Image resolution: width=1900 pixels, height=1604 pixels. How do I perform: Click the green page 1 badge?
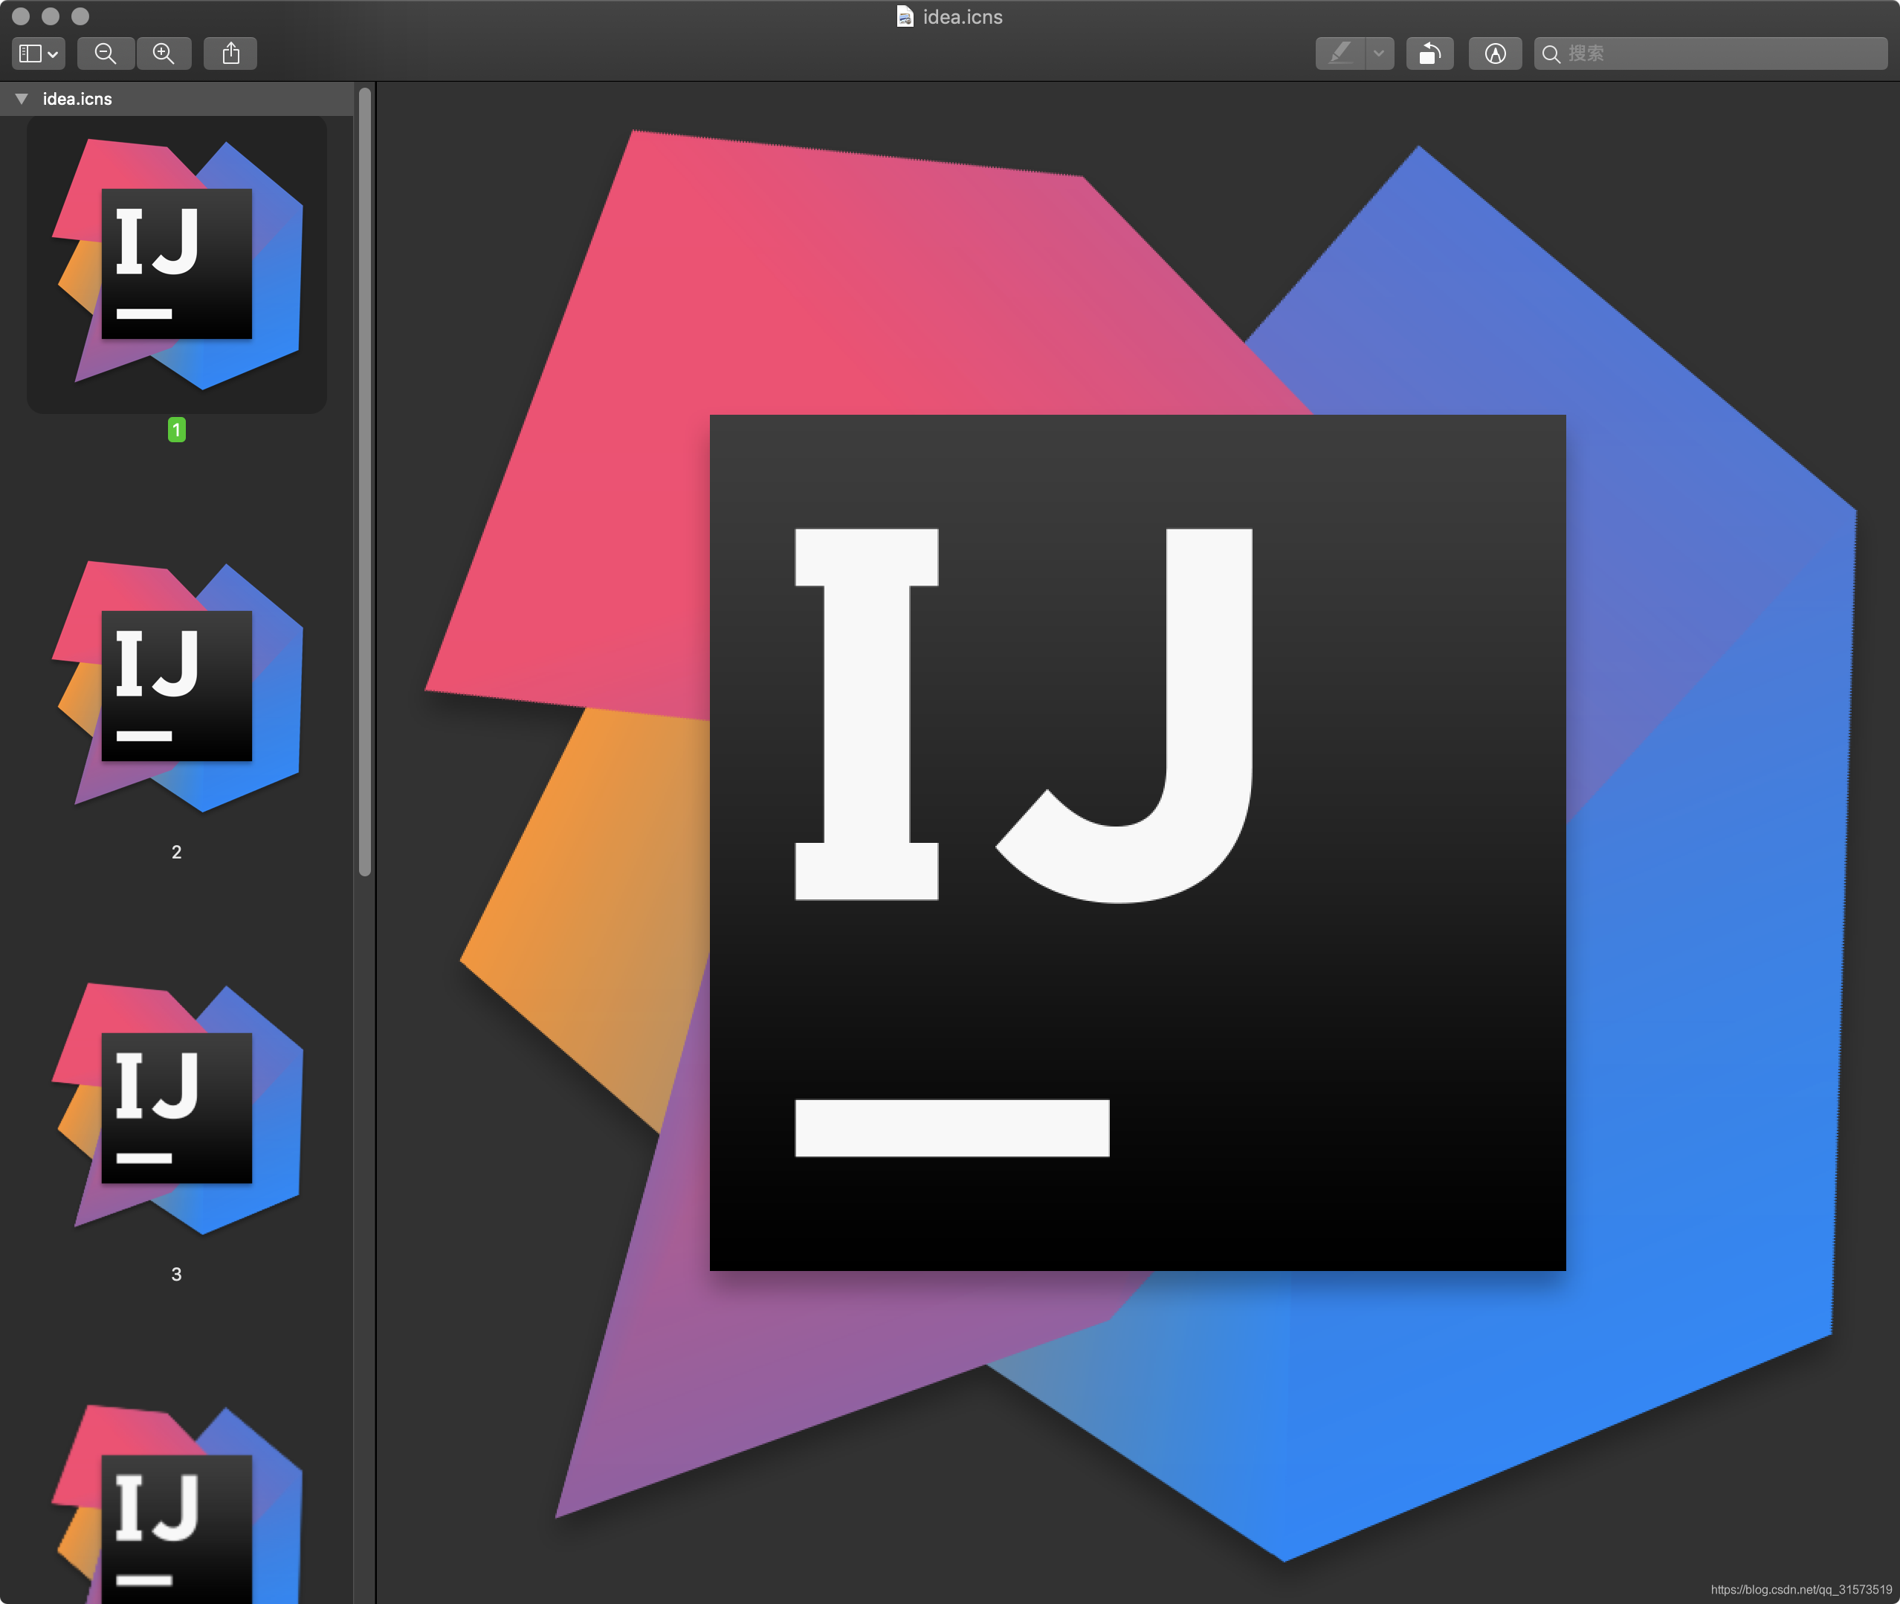click(x=176, y=429)
